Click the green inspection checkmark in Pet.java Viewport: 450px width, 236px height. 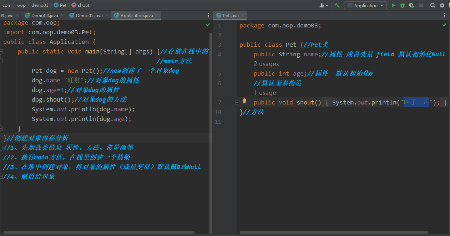click(444, 25)
